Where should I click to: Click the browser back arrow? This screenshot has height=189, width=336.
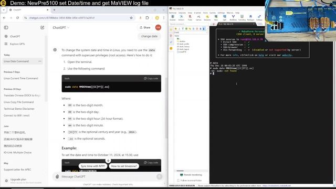tap(4, 18)
